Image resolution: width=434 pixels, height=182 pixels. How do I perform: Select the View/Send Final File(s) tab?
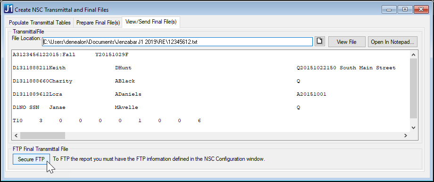pyautogui.click(x=151, y=22)
